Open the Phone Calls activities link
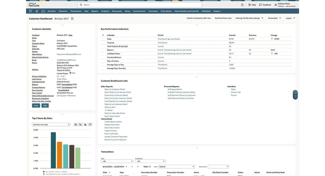Image resolution: width=325 pixels, height=176 pixels. [236, 92]
